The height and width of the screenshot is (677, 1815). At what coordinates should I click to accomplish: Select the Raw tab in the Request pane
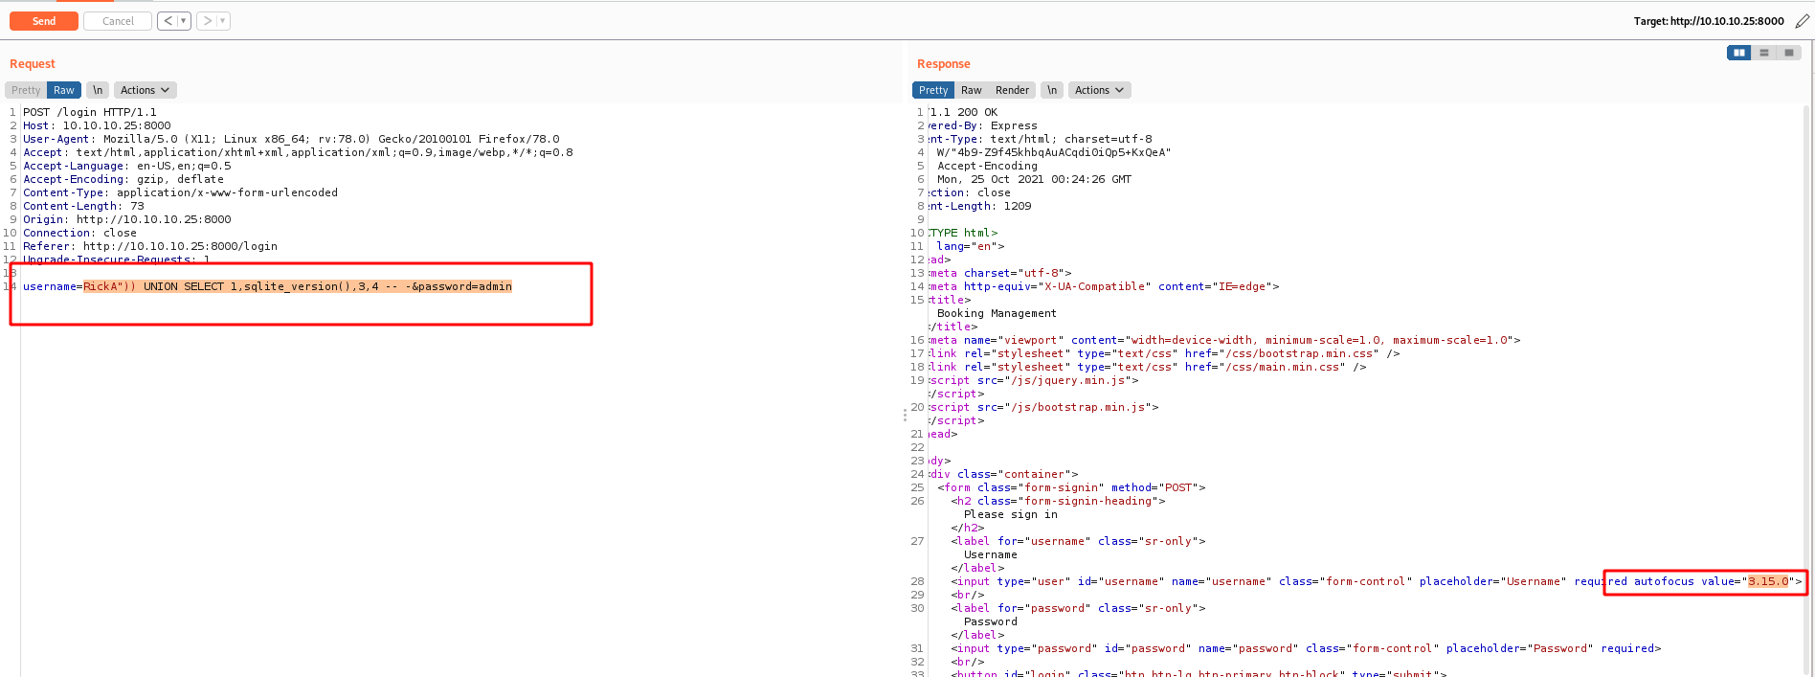point(64,90)
